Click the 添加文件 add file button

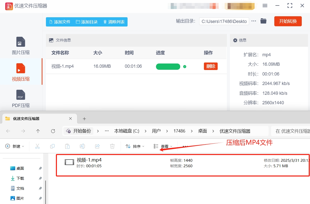pyautogui.click(x=60, y=22)
